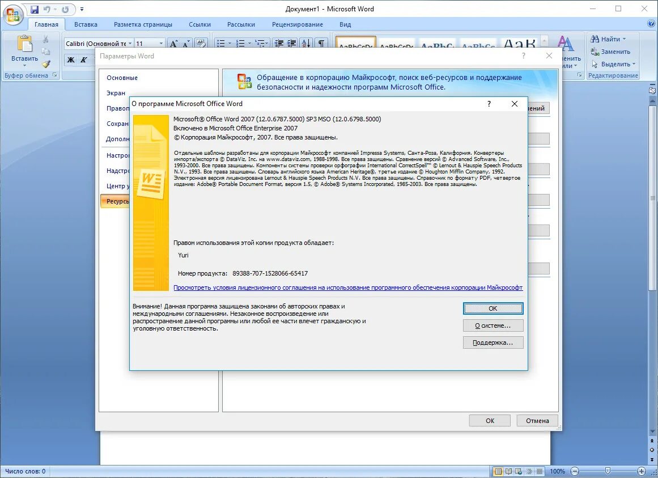This screenshot has width=658, height=478.
Task: Click the Sort icon in paragraph group
Action: 307,43
